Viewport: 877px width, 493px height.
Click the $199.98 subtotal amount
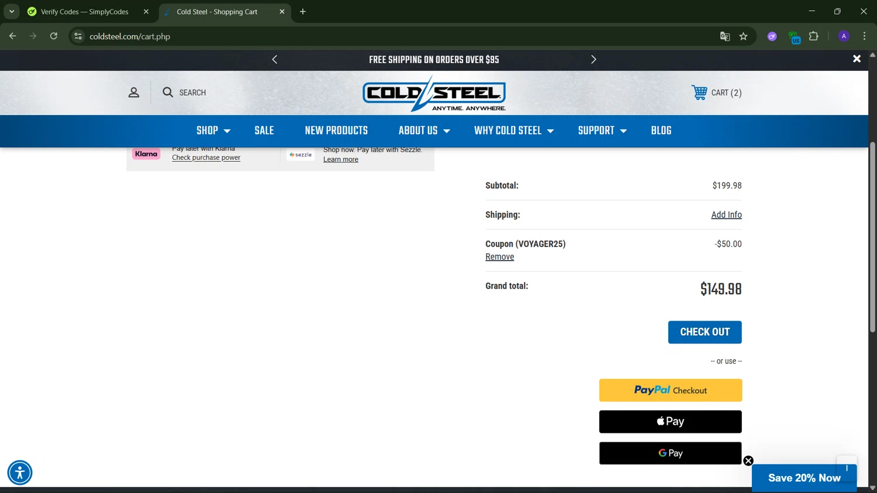pyautogui.click(x=727, y=186)
